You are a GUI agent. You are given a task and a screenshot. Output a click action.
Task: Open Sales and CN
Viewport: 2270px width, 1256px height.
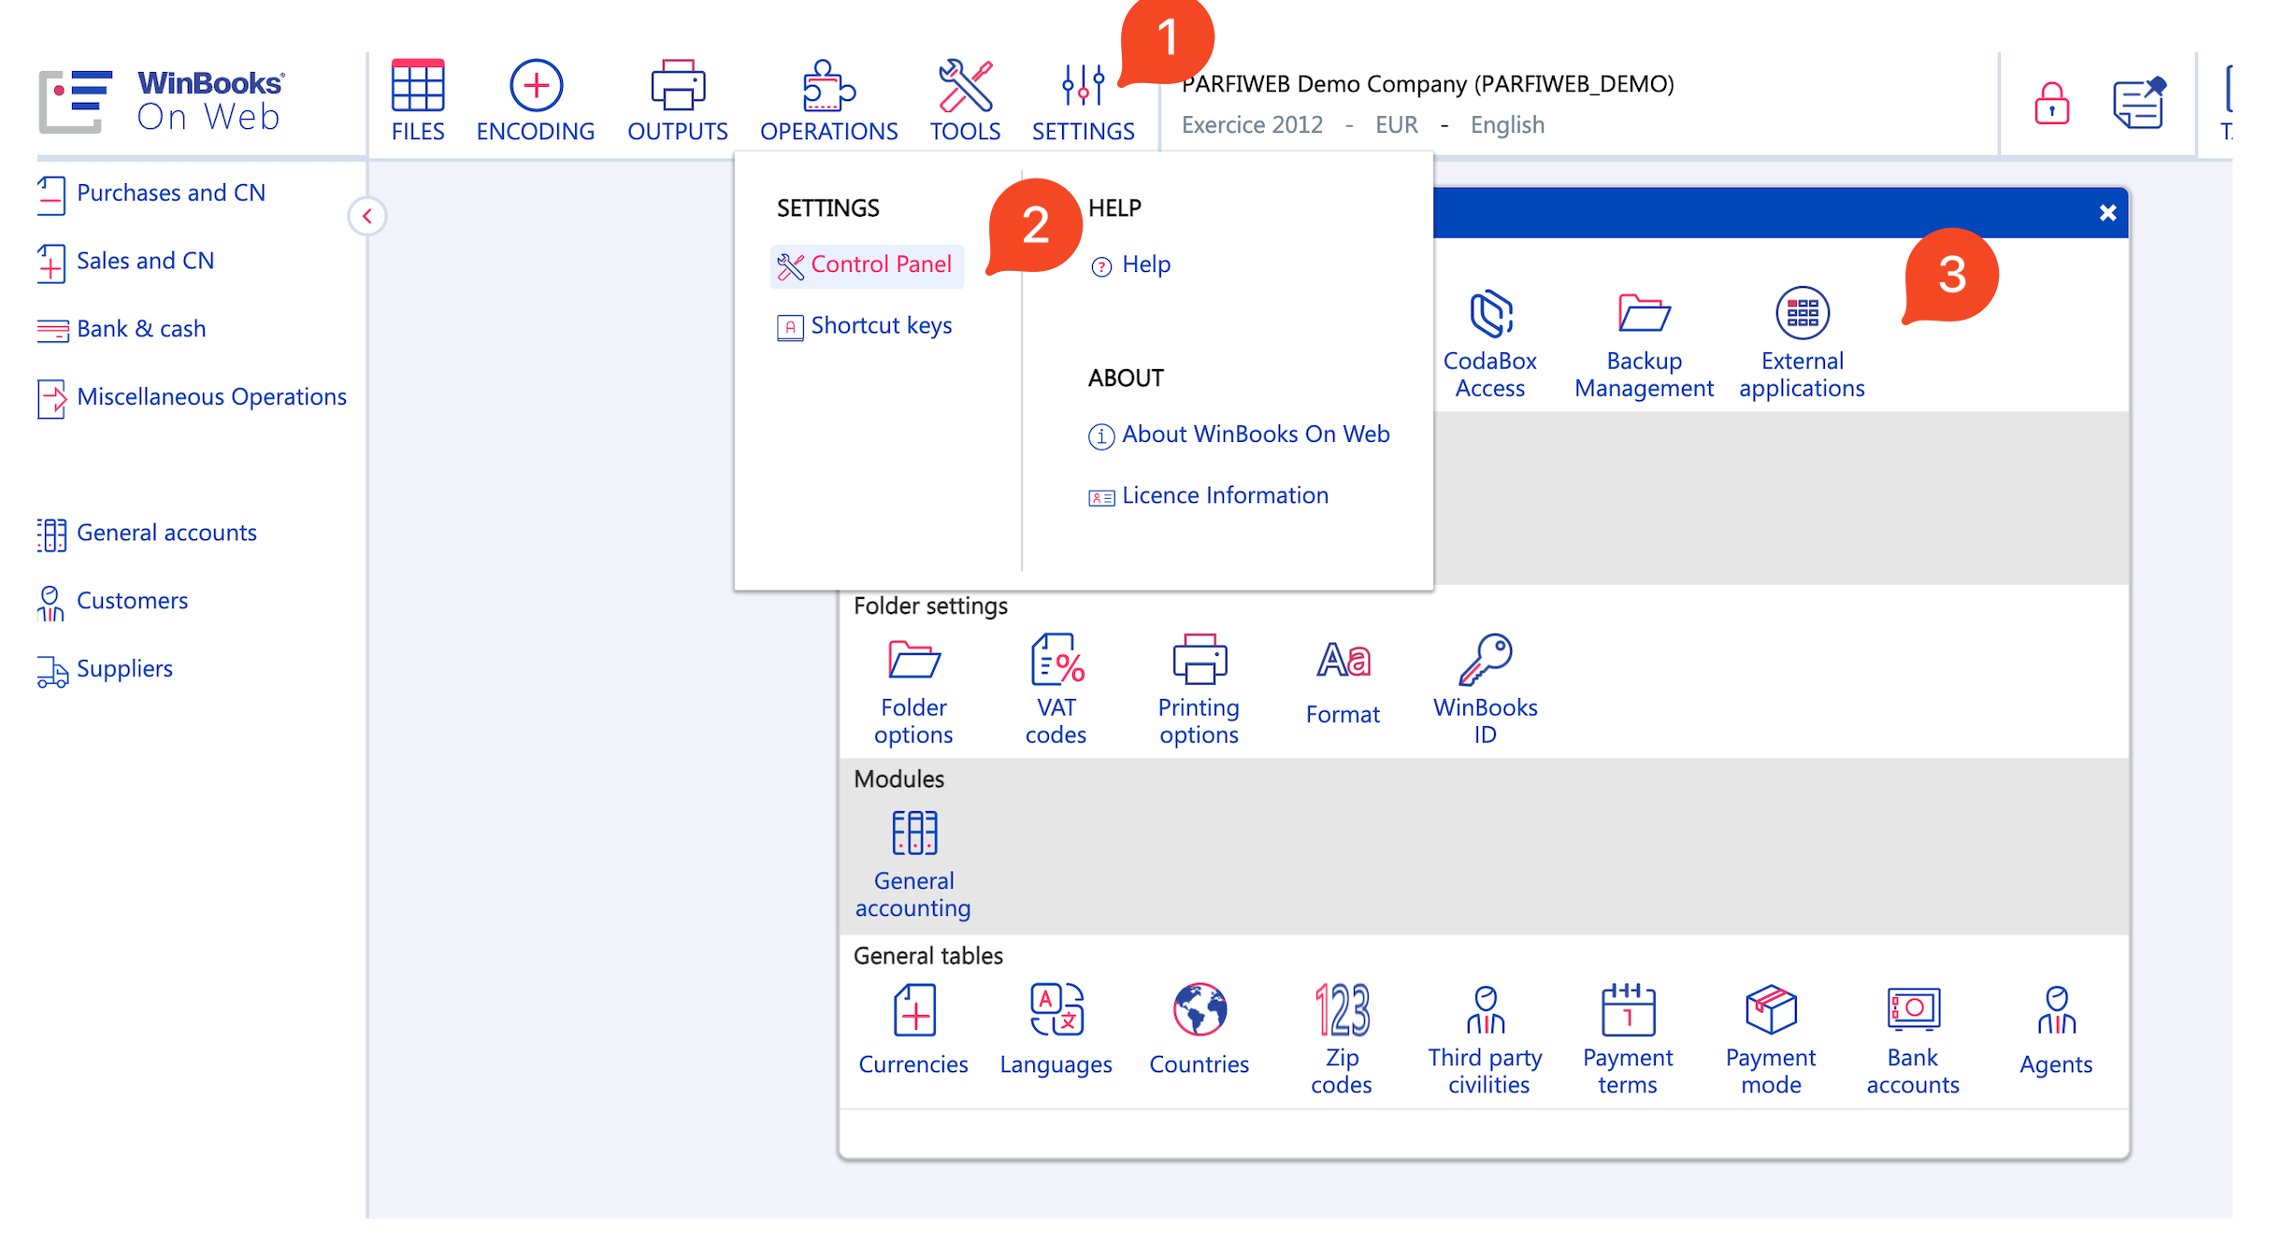pyautogui.click(x=126, y=262)
